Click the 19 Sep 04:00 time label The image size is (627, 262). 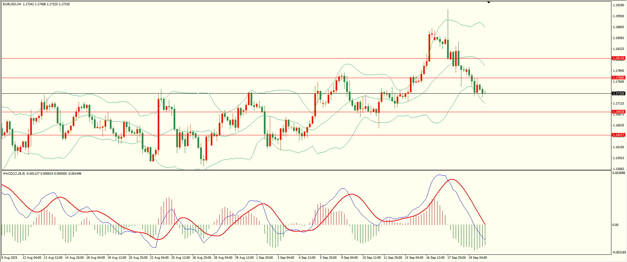point(478,258)
